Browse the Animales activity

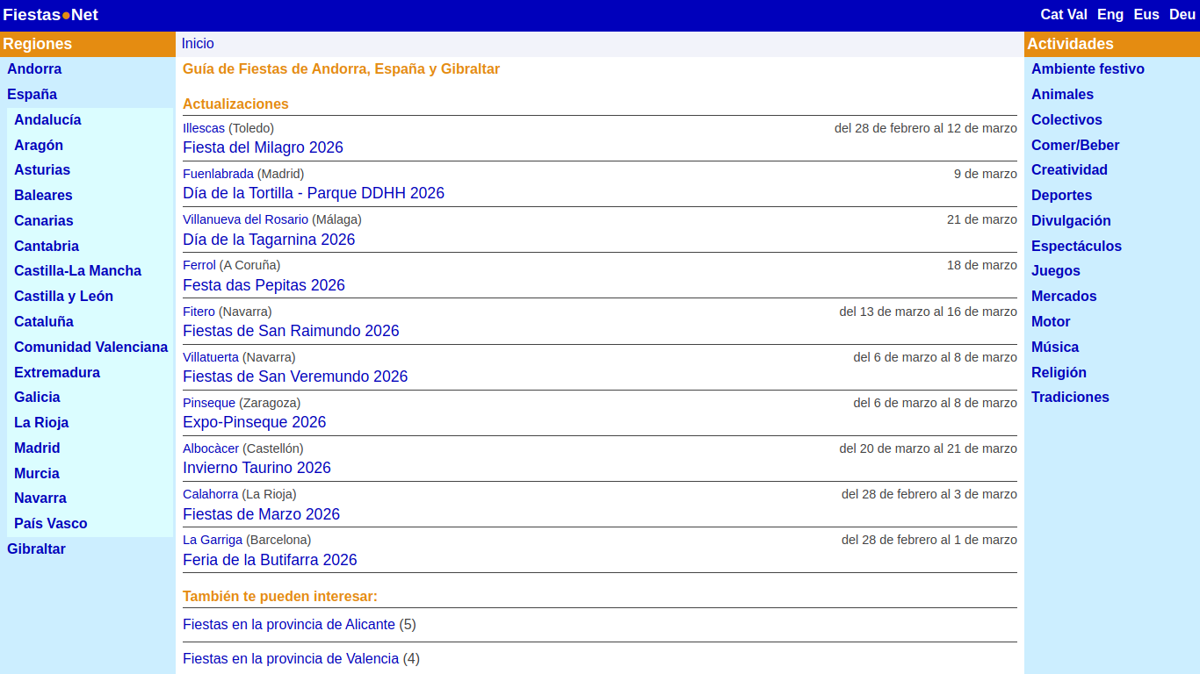coord(1062,95)
